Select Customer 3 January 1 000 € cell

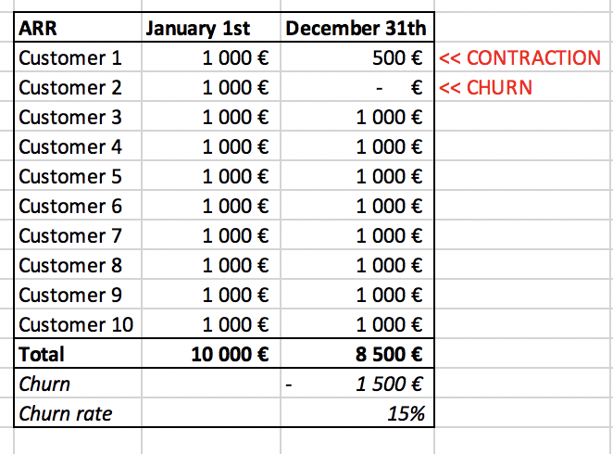click(211, 117)
